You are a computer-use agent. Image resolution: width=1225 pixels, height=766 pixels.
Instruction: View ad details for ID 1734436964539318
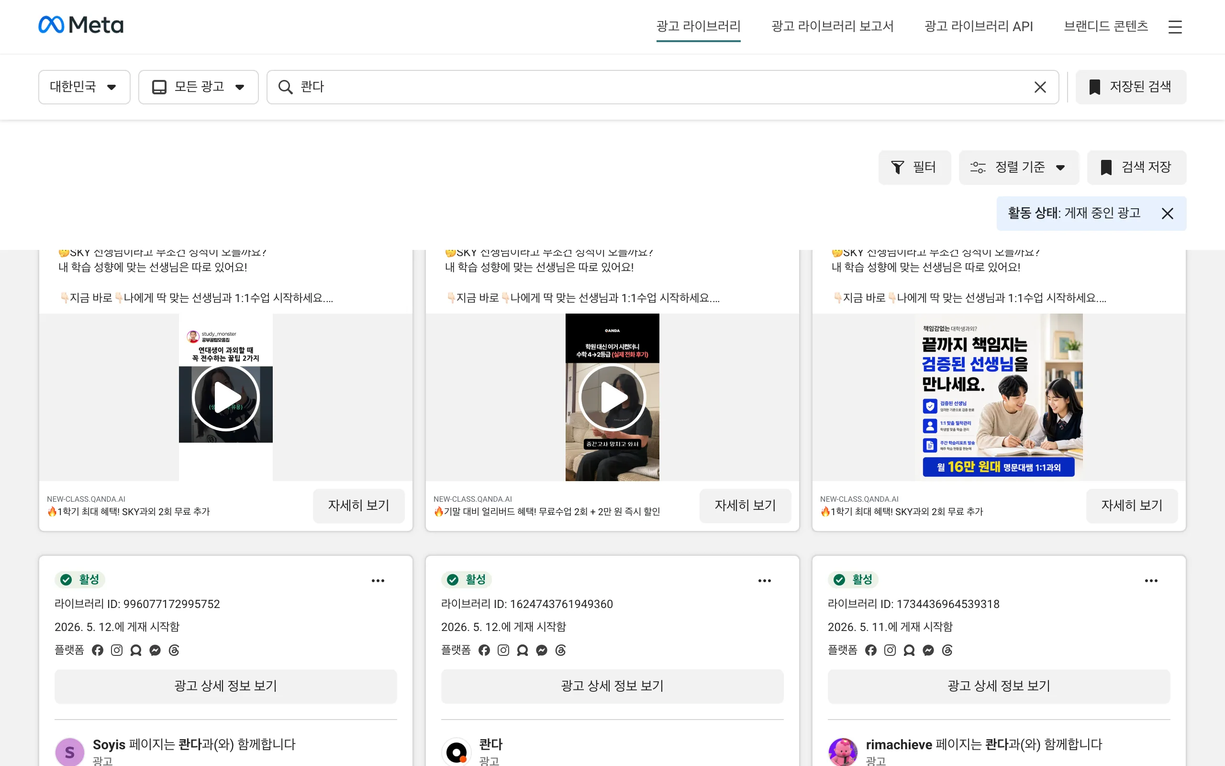coord(999,686)
